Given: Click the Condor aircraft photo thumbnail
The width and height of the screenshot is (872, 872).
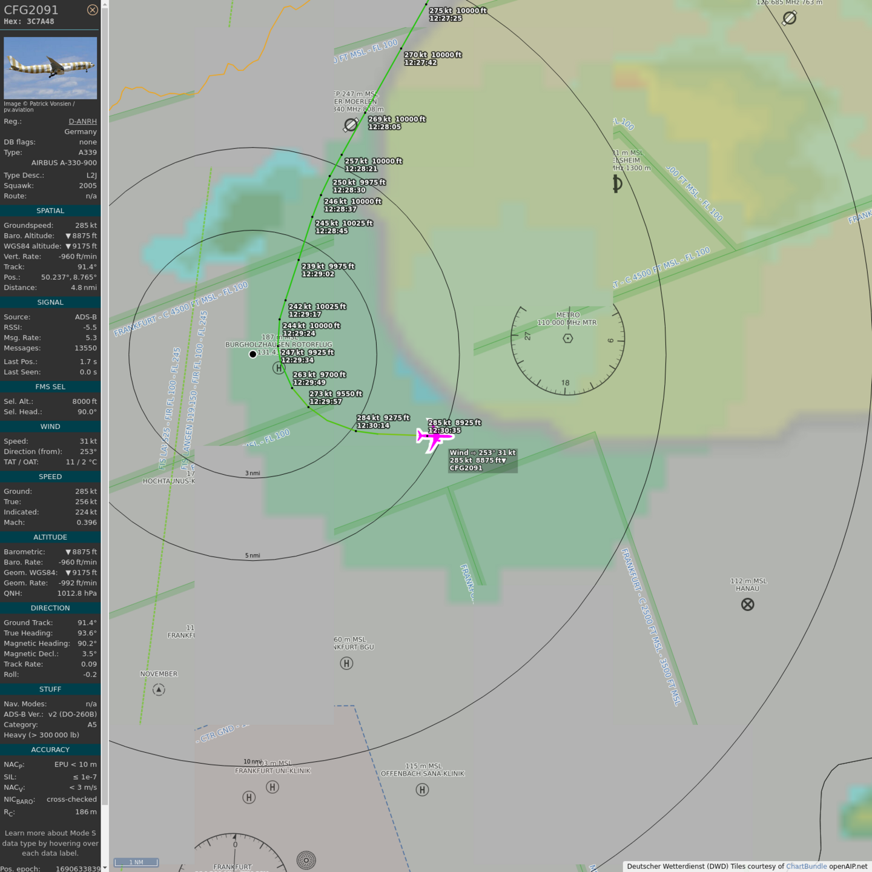Looking at the screenshot, I should (x=50, y=68).
